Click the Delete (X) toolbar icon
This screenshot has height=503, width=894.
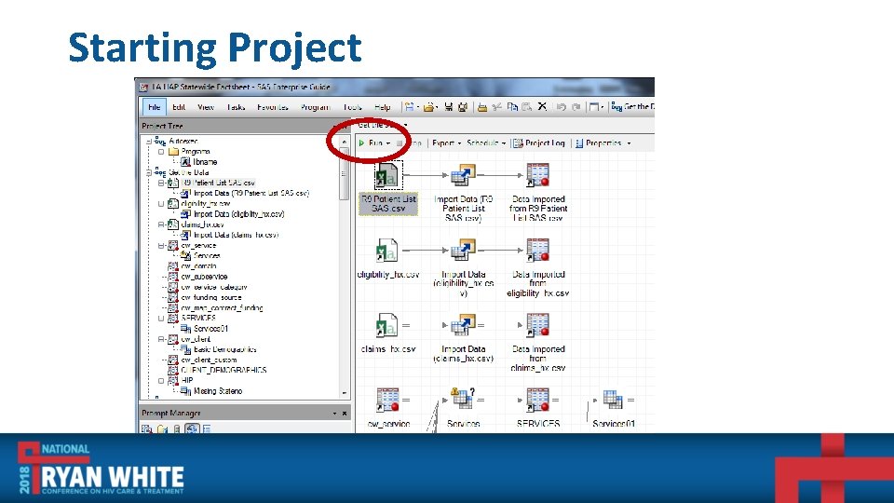tap(542, 106)
